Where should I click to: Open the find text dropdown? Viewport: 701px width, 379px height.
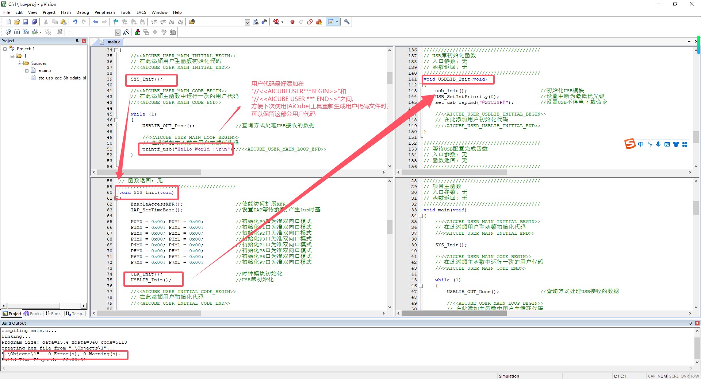click(x=247, y=22)
